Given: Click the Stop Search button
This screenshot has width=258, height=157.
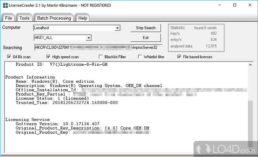Looking at the screenshot, I should [x=146, y=28].
